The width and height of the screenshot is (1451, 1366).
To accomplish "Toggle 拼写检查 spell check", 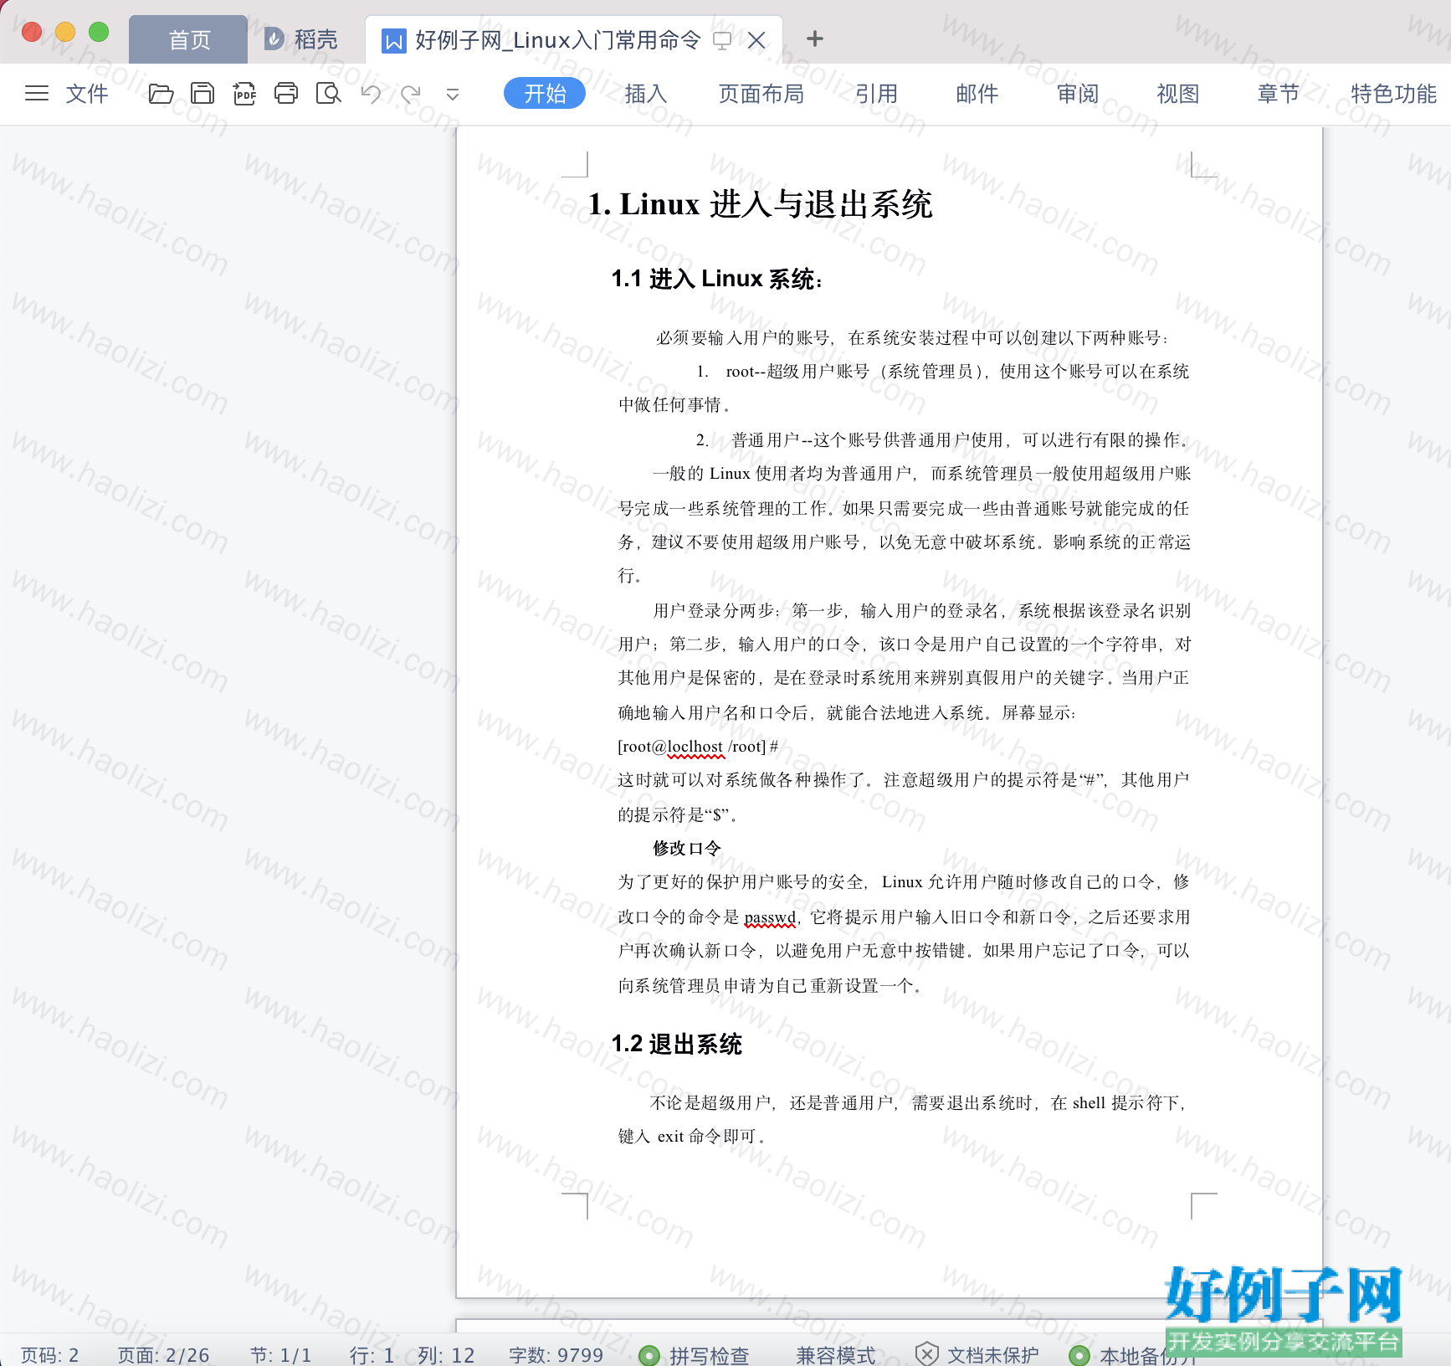I will [x=694, y=1355].
